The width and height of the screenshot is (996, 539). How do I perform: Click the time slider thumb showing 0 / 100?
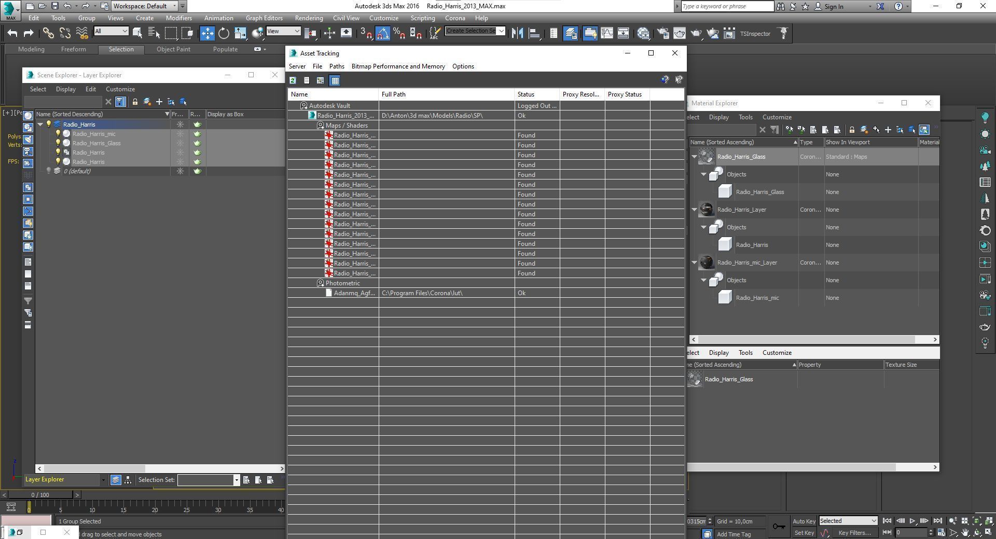point(40,495)
